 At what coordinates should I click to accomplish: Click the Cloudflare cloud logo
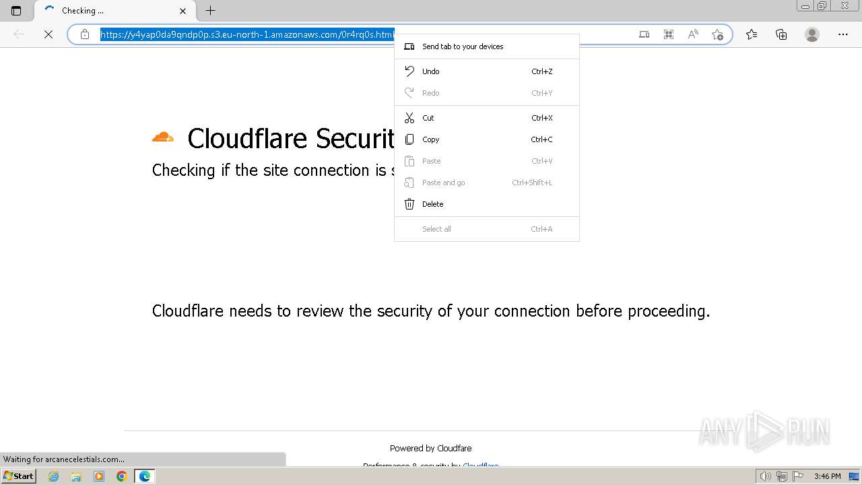(163, 137)
